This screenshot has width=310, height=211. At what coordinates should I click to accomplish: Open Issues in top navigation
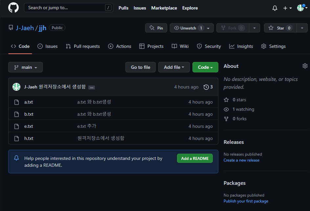click(x=140, y=8)
